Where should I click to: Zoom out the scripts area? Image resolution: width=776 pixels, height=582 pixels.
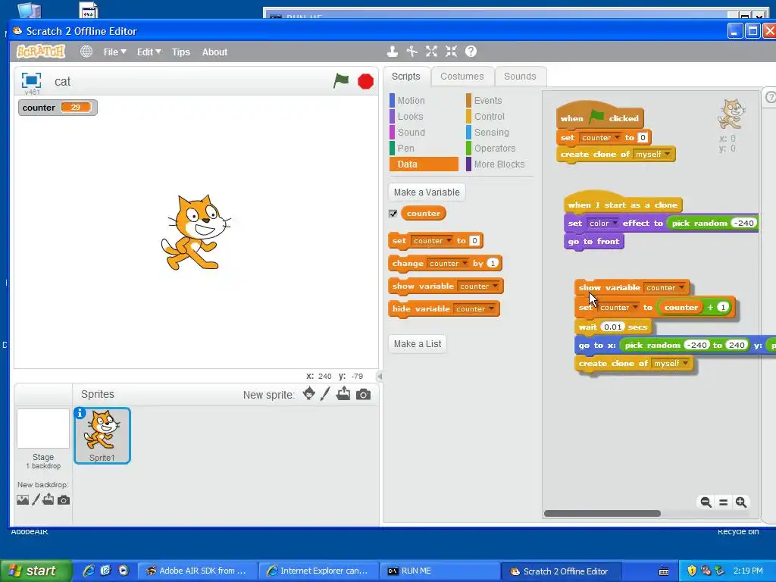pyautogui.click(x=706, y=502)
